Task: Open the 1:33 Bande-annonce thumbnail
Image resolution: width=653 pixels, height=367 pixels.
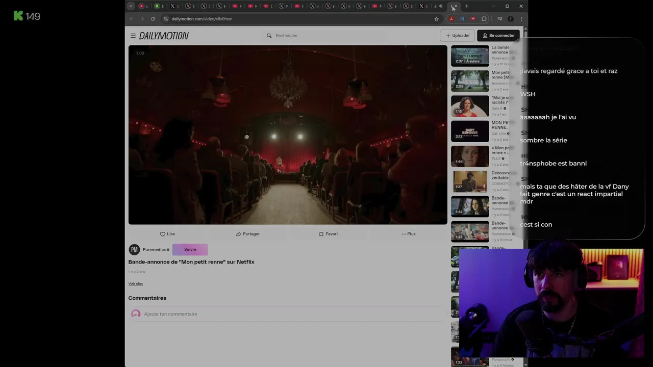Action: point(470,231)
